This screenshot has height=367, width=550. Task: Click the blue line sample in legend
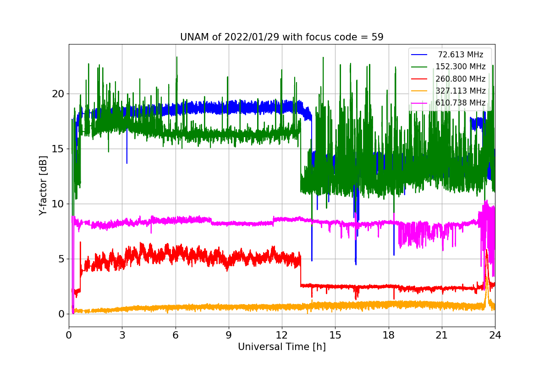[419, 55]
